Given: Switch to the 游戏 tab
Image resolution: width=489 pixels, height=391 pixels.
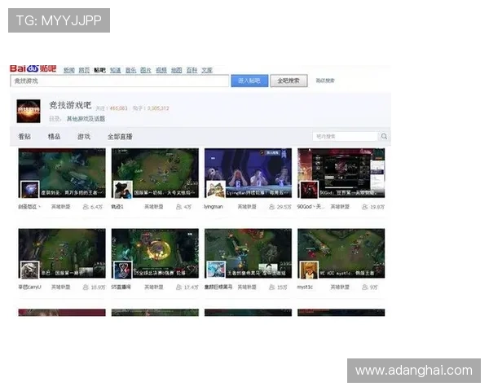Looking at the screenshot, I should click(x=84, y=137).
